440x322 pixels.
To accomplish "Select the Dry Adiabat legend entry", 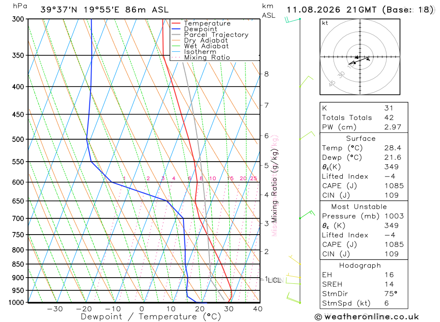I will (x=205, y=40).
